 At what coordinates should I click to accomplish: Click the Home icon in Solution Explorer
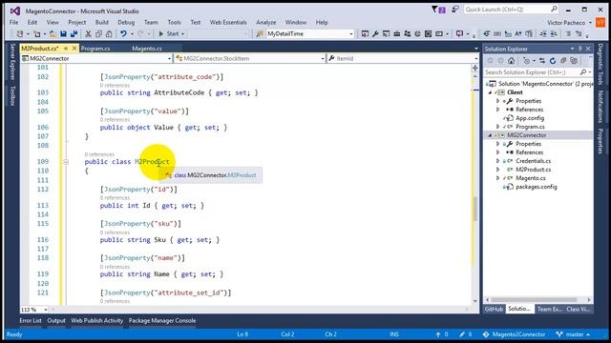[x=512, y=61]
